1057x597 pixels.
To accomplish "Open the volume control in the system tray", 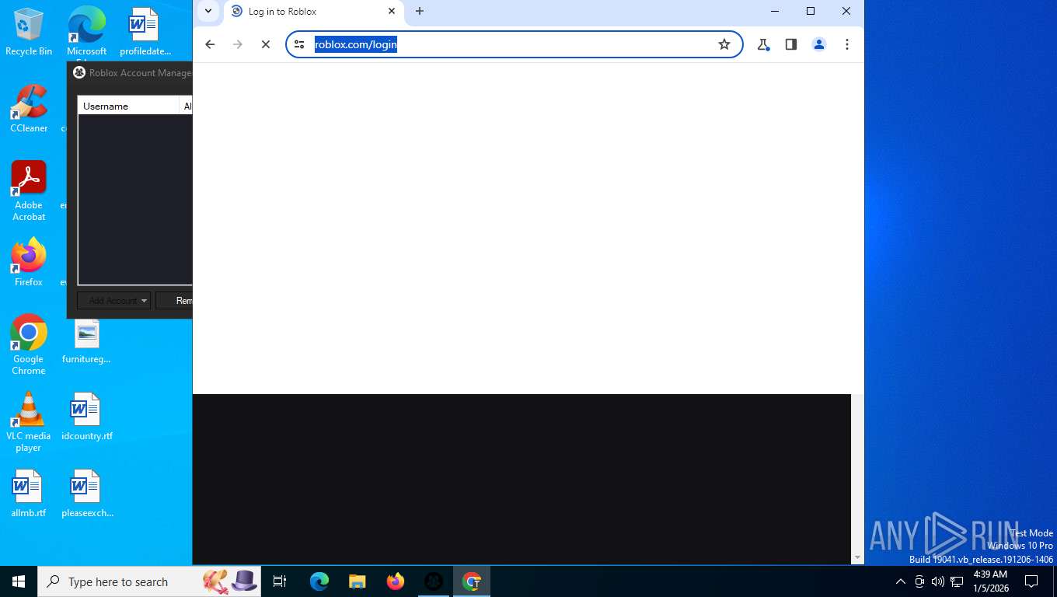I will pyautogui.click(x=938, y=581).
